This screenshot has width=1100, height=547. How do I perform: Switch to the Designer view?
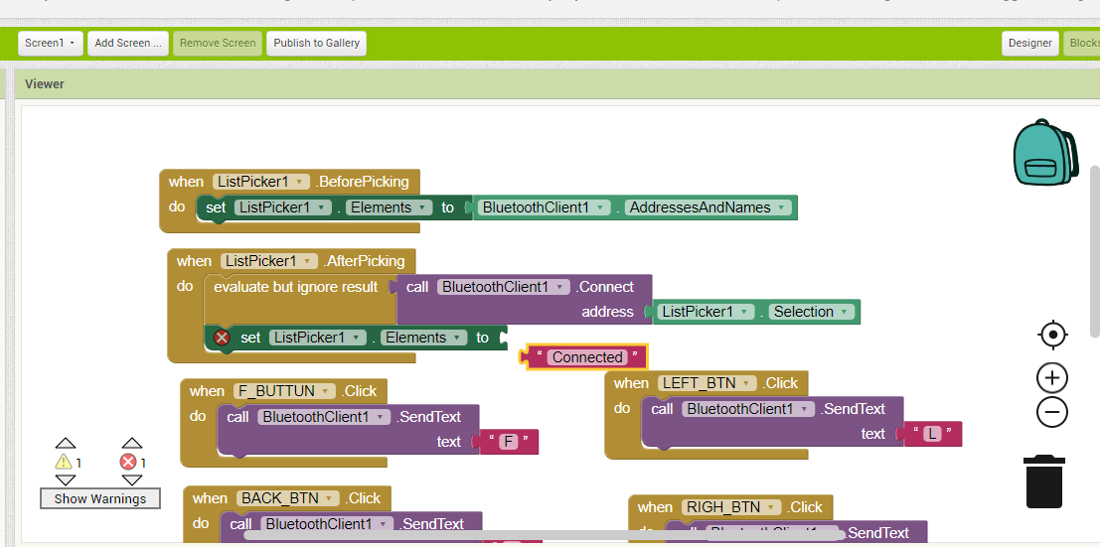(x=1029, y=43)
